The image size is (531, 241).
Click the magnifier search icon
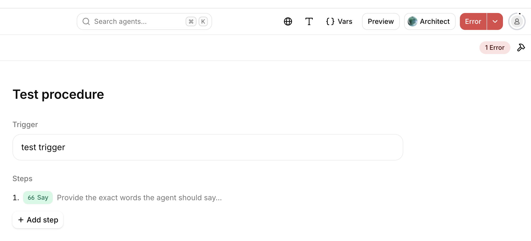86,21
